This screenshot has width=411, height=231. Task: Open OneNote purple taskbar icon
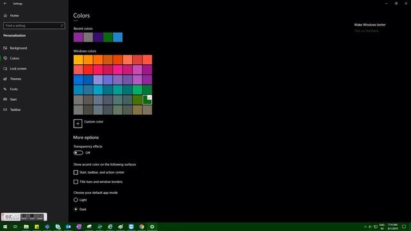[79, 227]
